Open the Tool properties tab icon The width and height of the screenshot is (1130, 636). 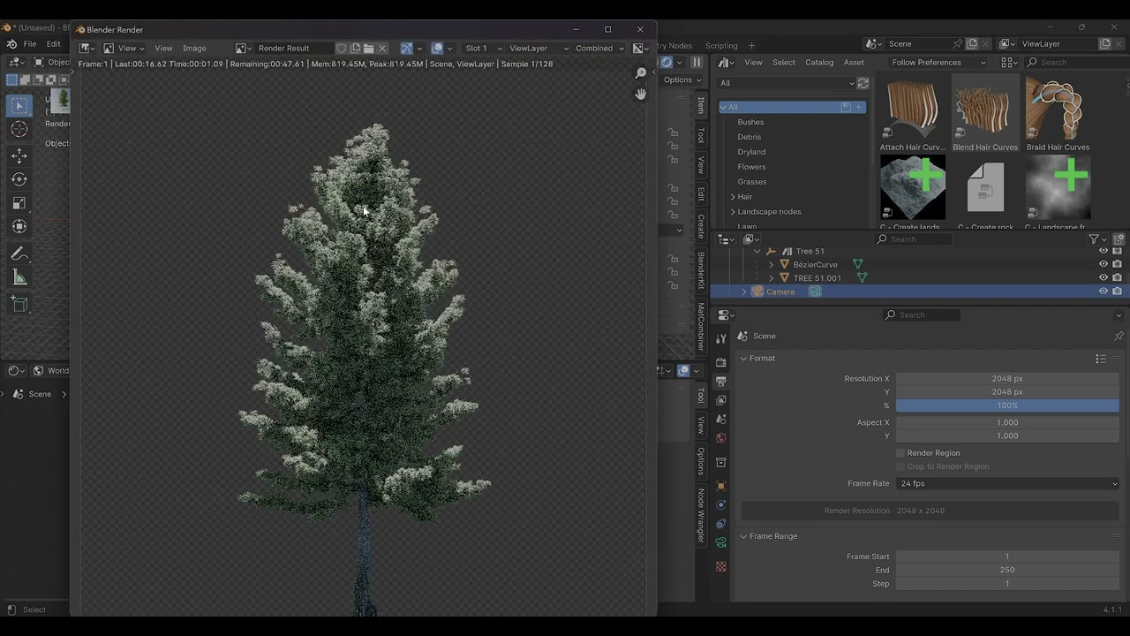(721, 339)
